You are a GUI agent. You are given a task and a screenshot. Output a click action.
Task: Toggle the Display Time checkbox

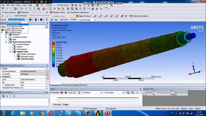tap(4, 85)
